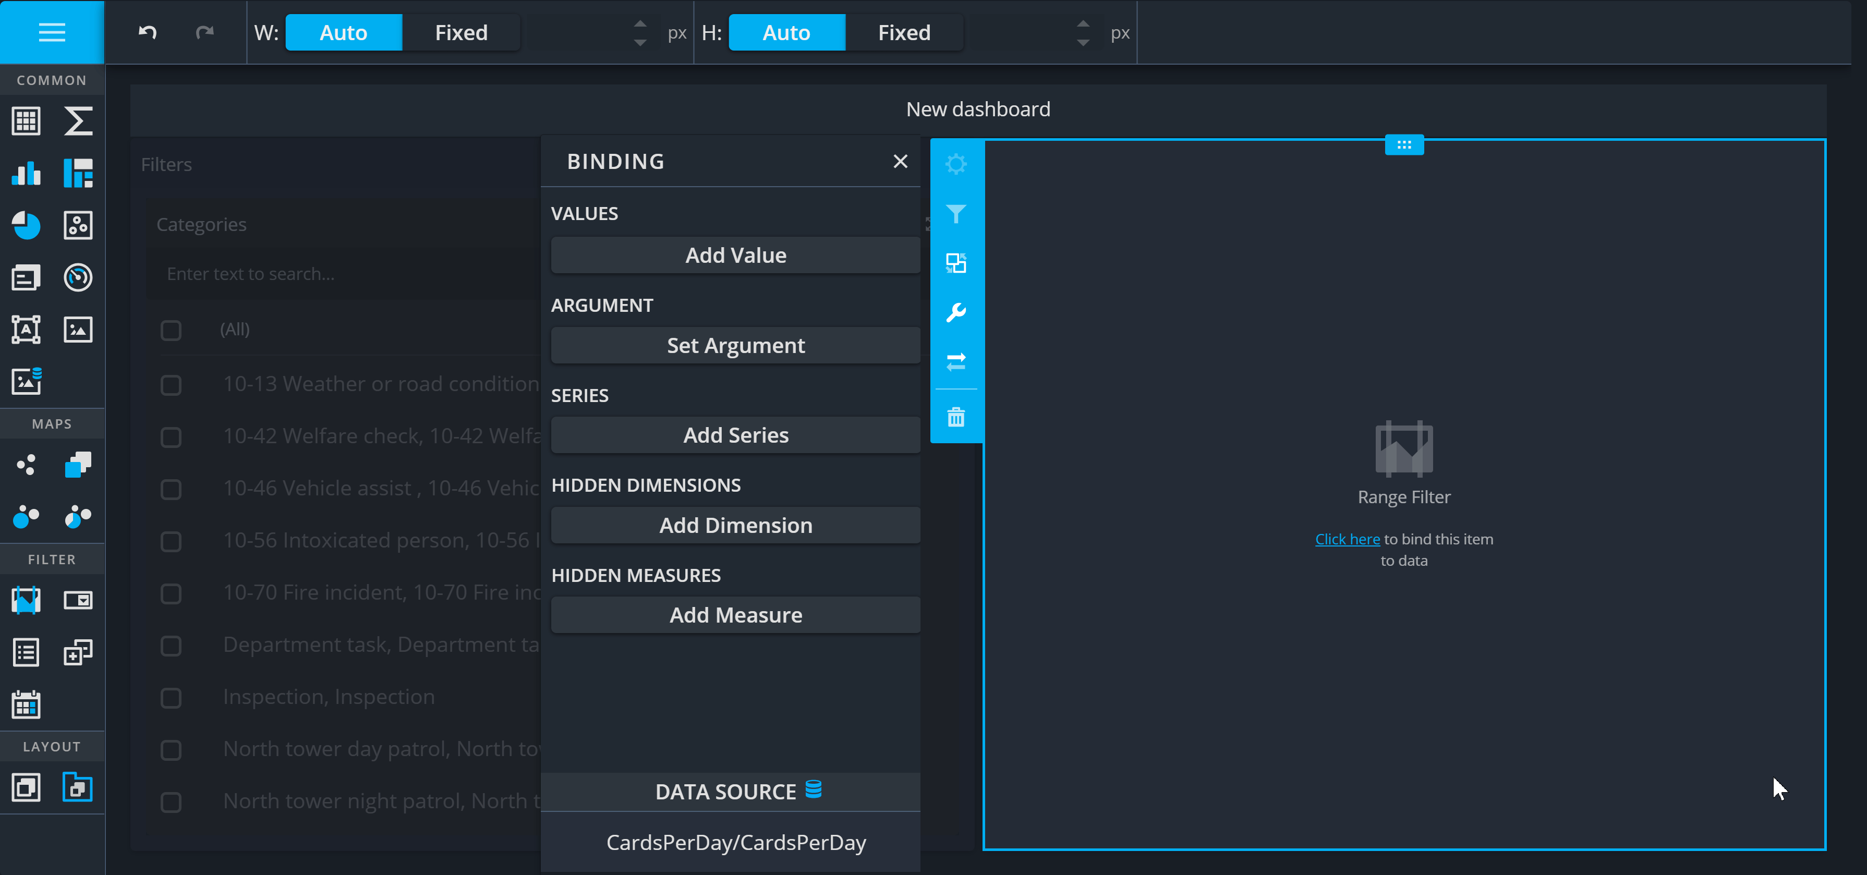Add a Tab Container layout item
Viewport: 1867px width, 875px height.
[78, 787]
